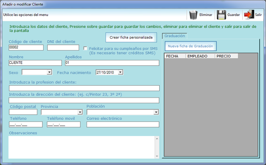
Task: Click the Código de cliente field
Action: coord(26,48)
